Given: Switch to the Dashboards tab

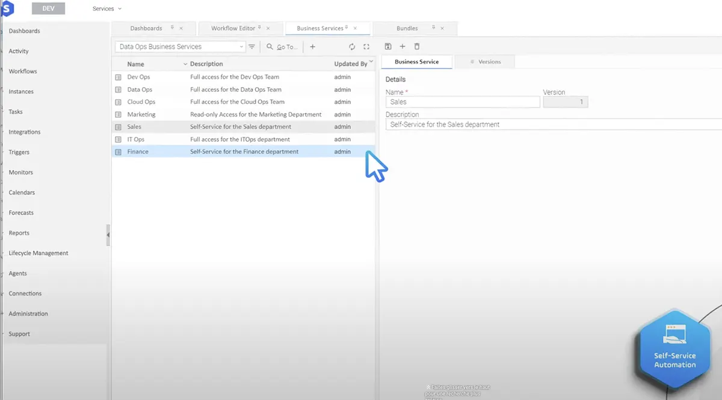Looking at the screenshot, I should click(146, 28).
